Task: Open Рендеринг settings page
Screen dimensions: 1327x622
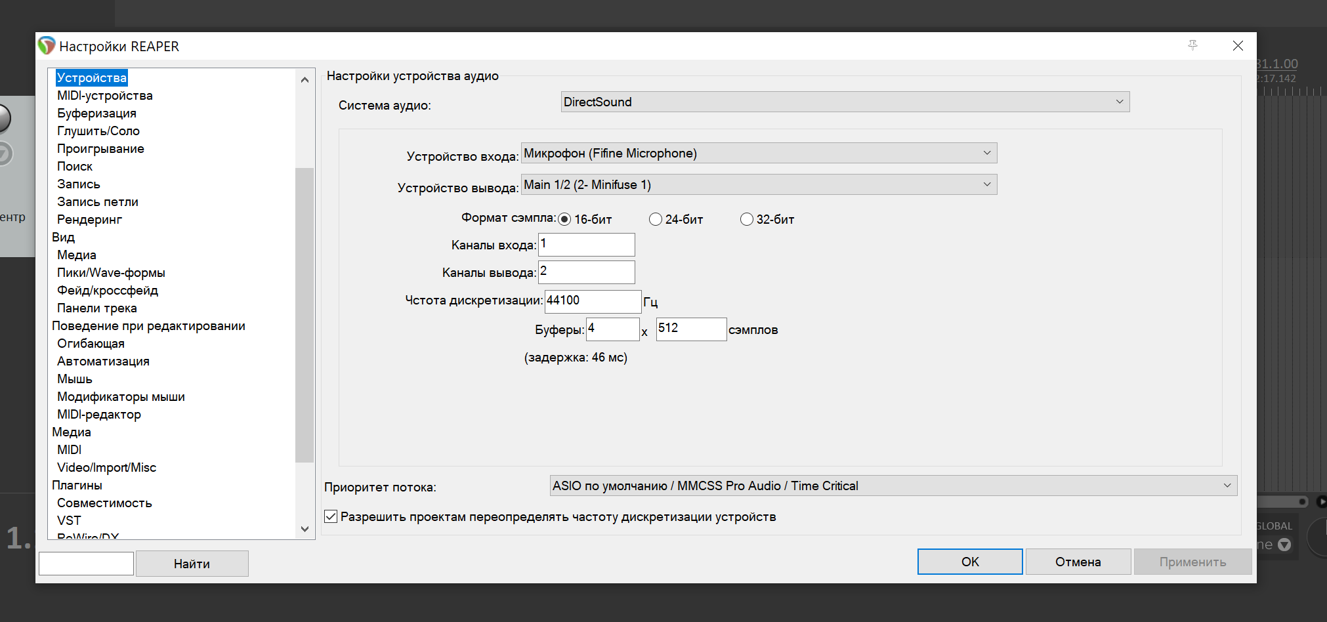Action: 89,220
